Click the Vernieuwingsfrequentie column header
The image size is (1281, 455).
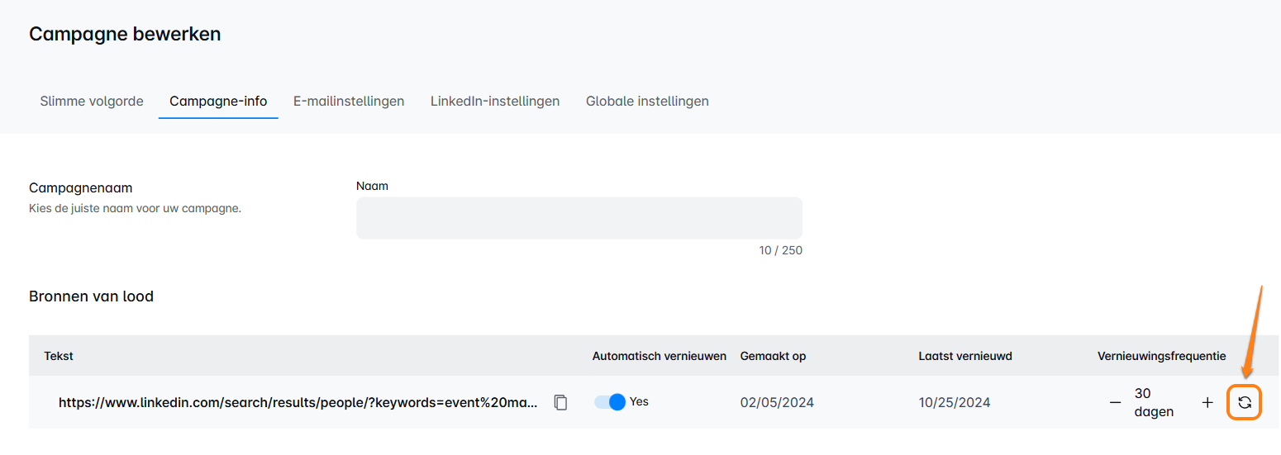click(x=1161, y=356)
